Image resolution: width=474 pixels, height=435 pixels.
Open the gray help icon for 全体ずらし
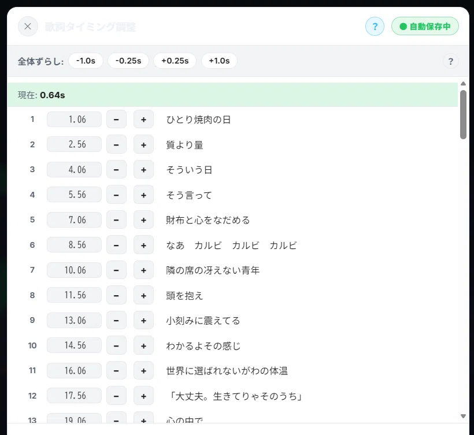point(450,61)
